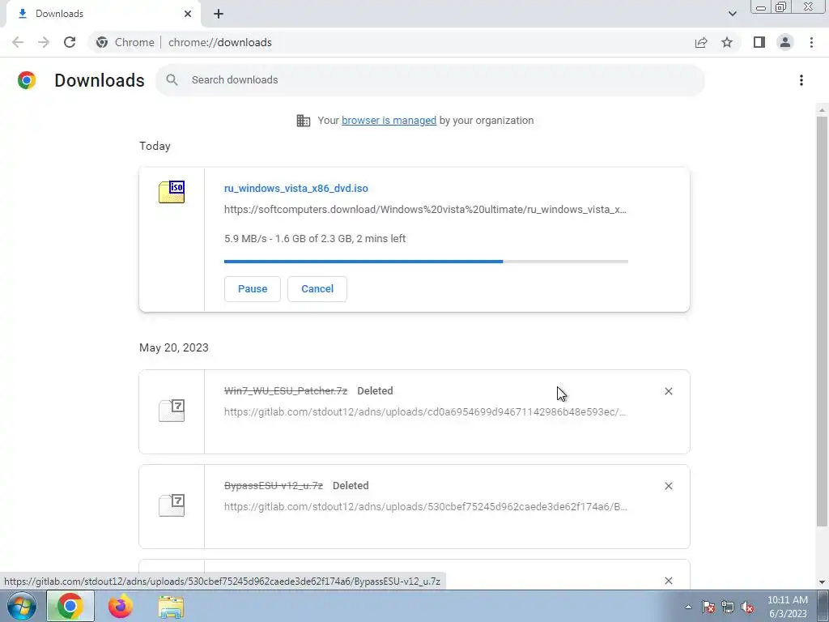Click the Chrome site info chip
The image size is (829, 622).
125,42
